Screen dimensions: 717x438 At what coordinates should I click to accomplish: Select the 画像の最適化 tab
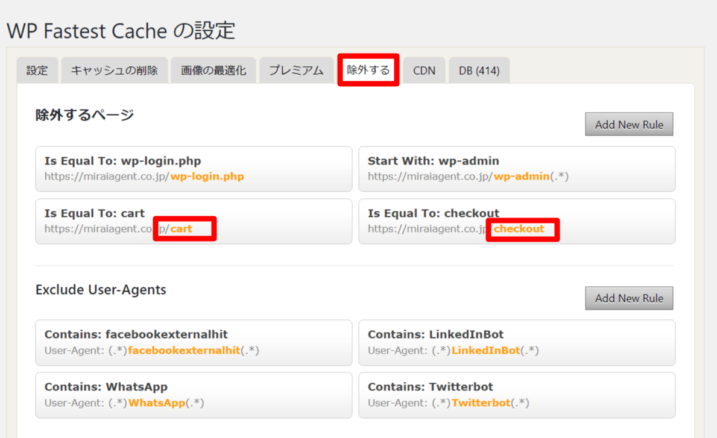(213, 70)
